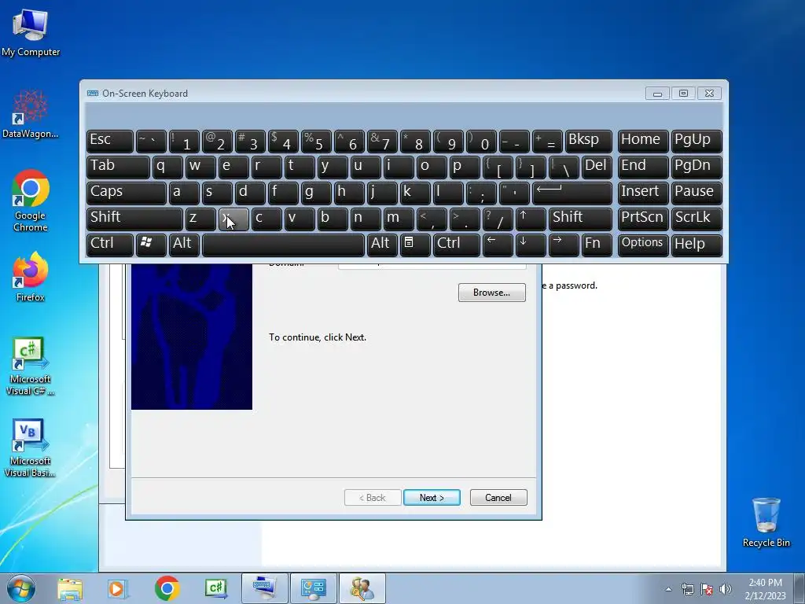The width and height of the screenshot is (805, 604).
Task: Tap the PrtScn key
Action: pyautogui.click(x=643, y=219)
